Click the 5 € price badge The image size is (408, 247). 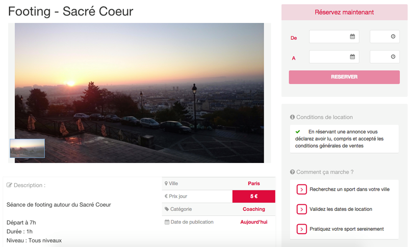253,197
